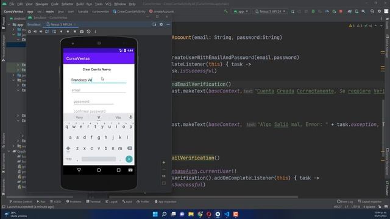Open emulator snapshots clock icon
390x219 pixels.
pyautogui.click(x=88, y=32)
